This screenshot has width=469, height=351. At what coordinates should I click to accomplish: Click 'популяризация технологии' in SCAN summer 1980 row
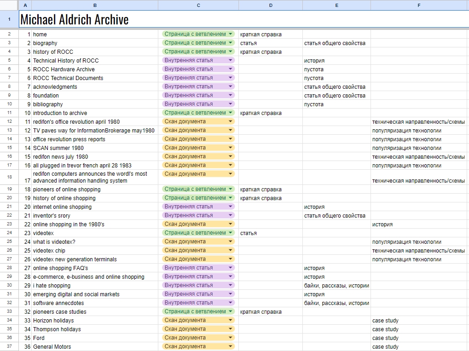coord(406,148)
